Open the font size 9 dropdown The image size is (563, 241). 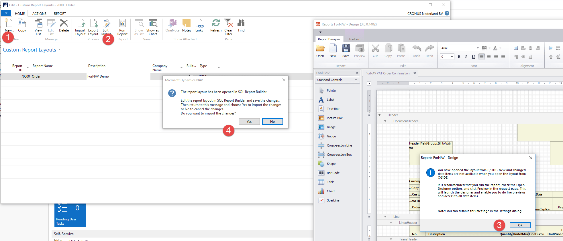coord(452,57)
